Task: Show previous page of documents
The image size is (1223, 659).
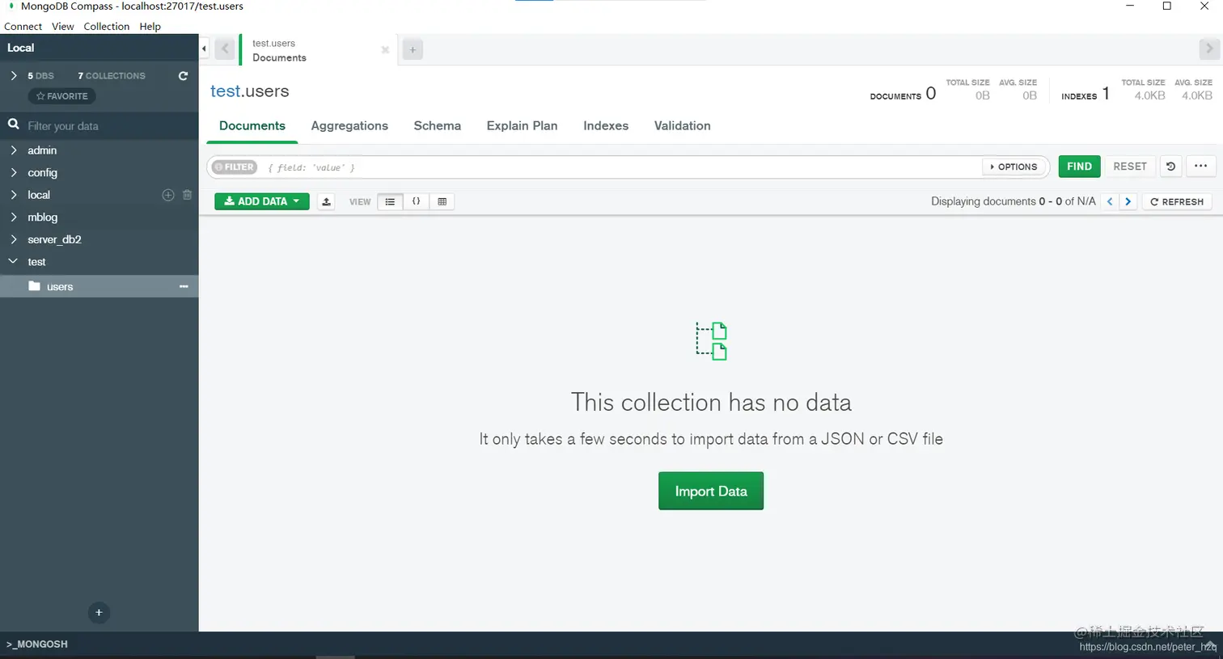Action: pos(1110,201)
